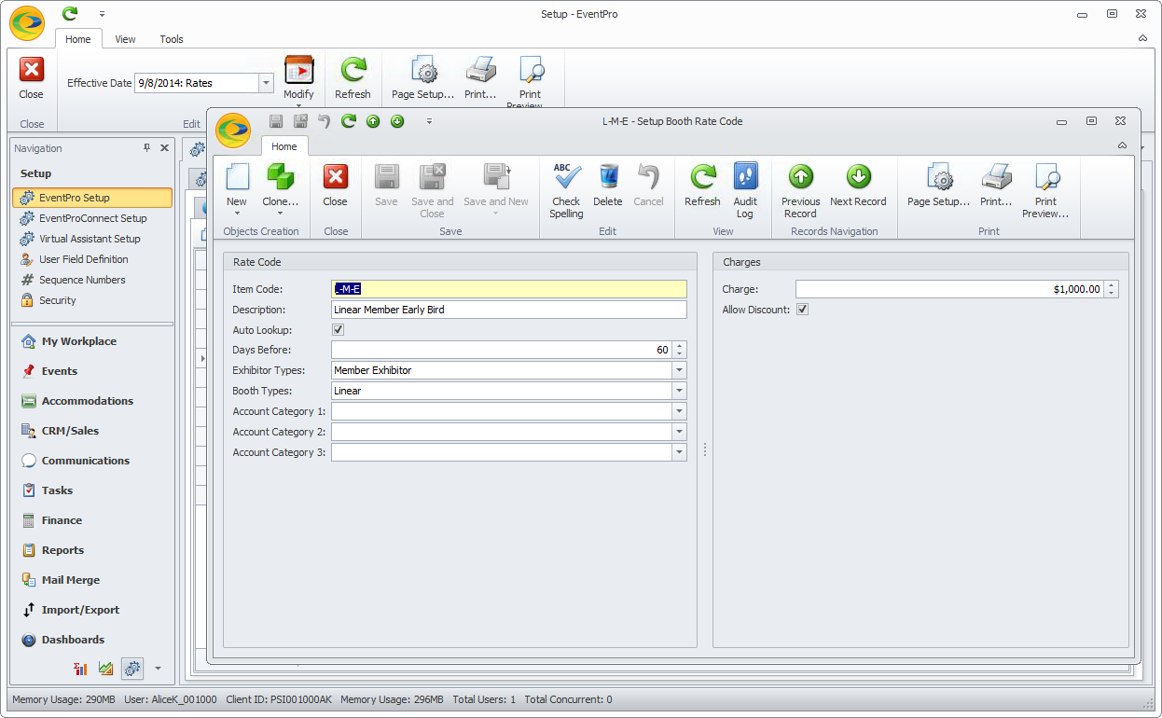Open the Effective Date dropdown

coord(266,83)
